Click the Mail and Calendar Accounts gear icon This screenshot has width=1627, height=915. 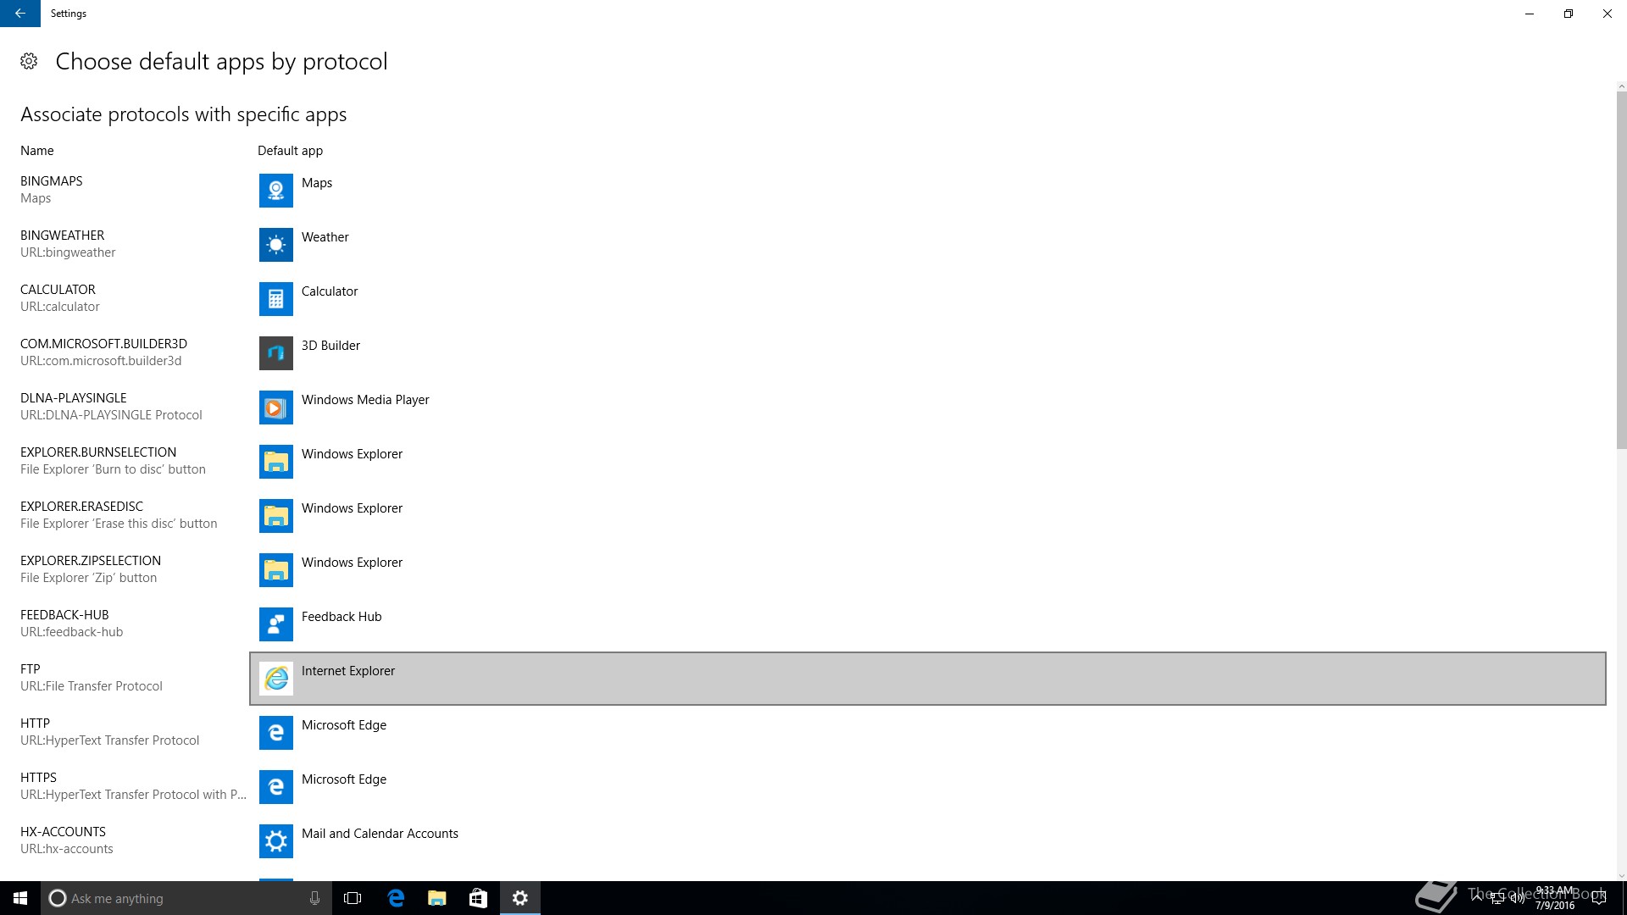275,841
